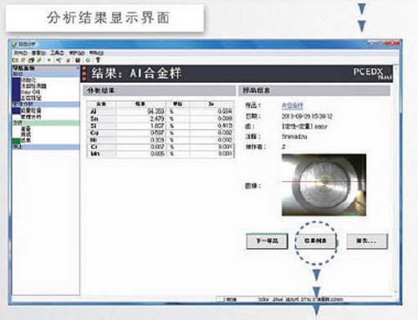Click the sample date and time value
The image size is (418, 320).
tap(307, 116)
